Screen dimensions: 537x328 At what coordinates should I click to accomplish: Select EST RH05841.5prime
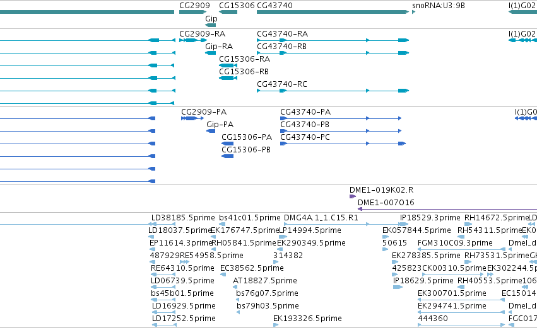(x=244, y=243)
